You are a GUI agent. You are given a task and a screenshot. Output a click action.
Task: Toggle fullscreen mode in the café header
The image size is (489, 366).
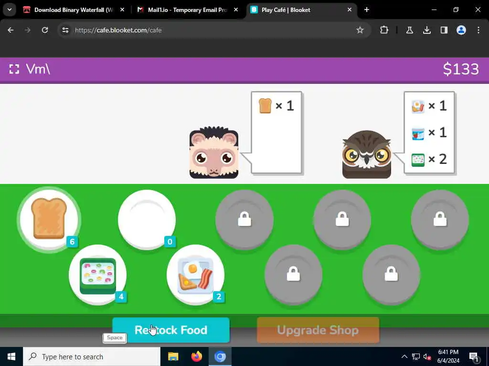(14, 69)
